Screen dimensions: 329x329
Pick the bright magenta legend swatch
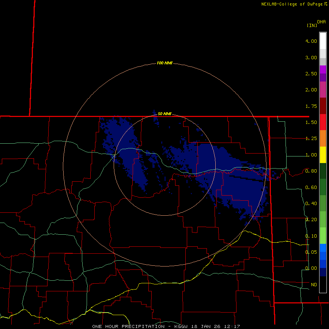click(323, 69)
